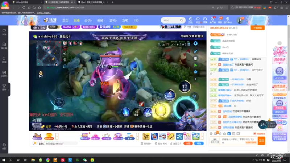
Task: Open the History clock icon in header
Action: (191, 20)
